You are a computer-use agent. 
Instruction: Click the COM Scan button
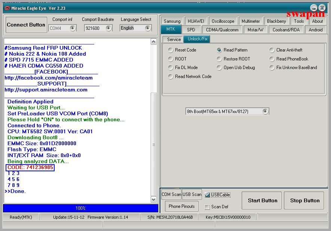pyautogui.click(x=171, y=194)
